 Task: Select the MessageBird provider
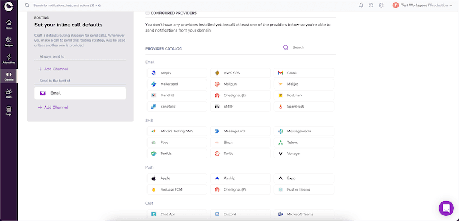[241, 131]
